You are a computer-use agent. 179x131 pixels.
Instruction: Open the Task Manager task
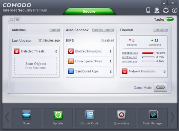(153, 118)
